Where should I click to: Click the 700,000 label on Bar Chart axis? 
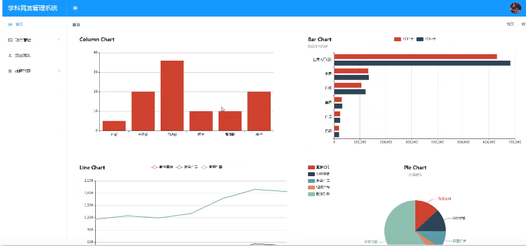515,142
